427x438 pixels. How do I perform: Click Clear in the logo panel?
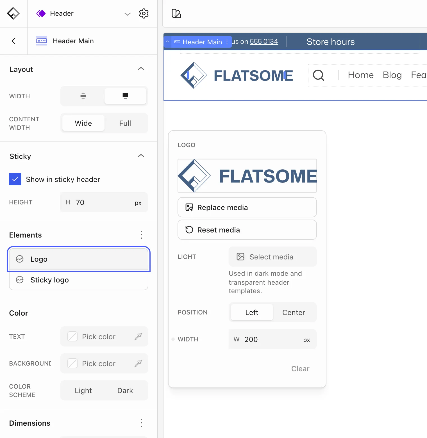point(300,369)
